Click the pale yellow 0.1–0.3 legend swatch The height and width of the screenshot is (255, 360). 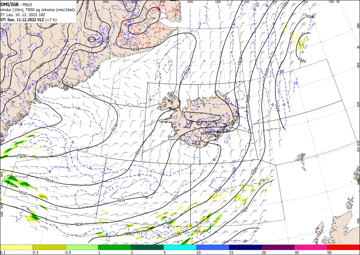16,247
